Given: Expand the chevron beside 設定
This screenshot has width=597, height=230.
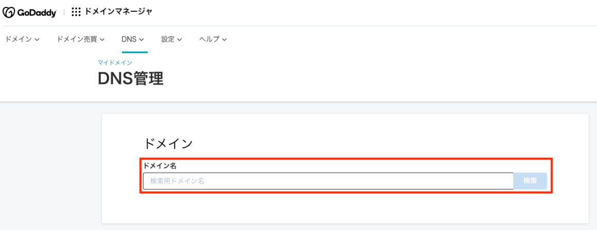Looking at the screenshot, I should pos(179,40).
